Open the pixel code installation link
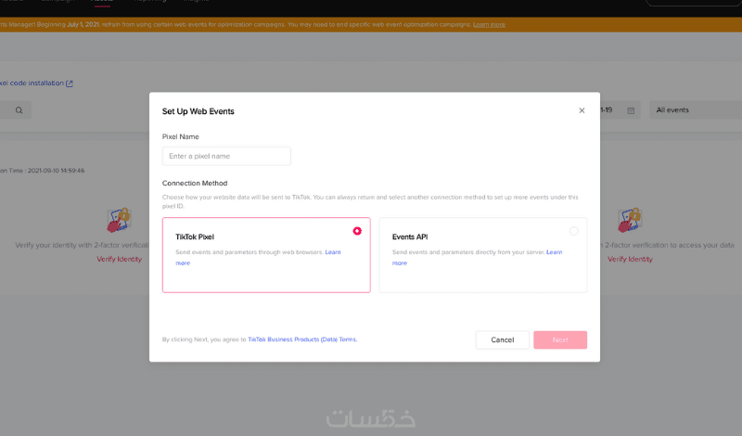The height and width of the screenshot is (436, 742). (32, 83)
